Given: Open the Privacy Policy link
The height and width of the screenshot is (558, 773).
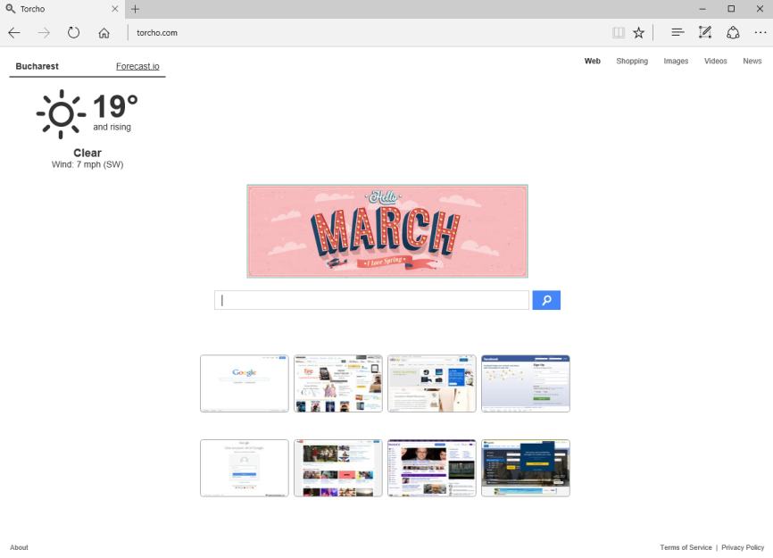Looking at the screenshot, I should (743, 547).
